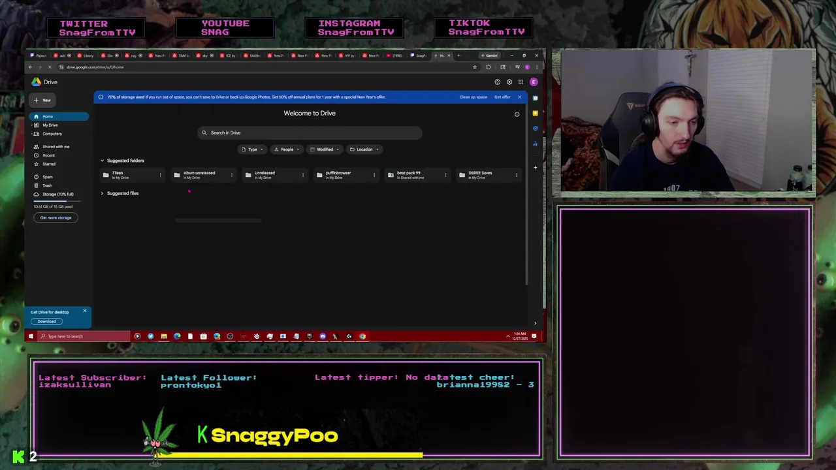Open more options for album unreleased folder
Viewport: 836px width, 470px height.
[231, 175]
